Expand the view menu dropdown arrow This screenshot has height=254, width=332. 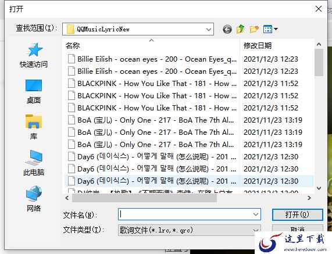276,29
